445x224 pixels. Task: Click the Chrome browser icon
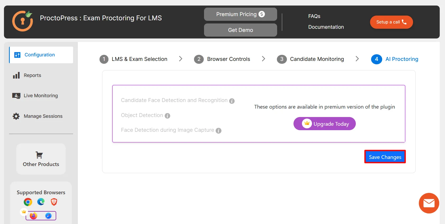pos(28,202)
